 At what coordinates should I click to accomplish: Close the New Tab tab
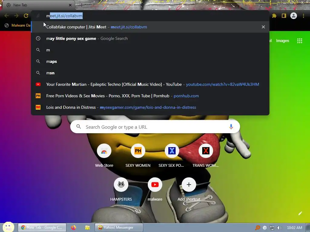pos(70,5)
